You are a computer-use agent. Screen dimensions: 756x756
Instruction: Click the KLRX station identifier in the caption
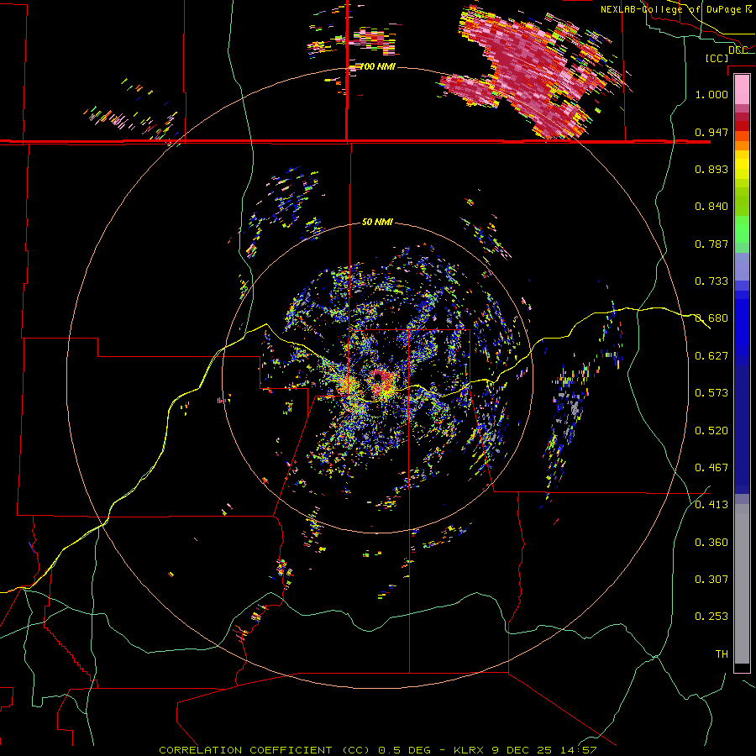pos(470,750)
